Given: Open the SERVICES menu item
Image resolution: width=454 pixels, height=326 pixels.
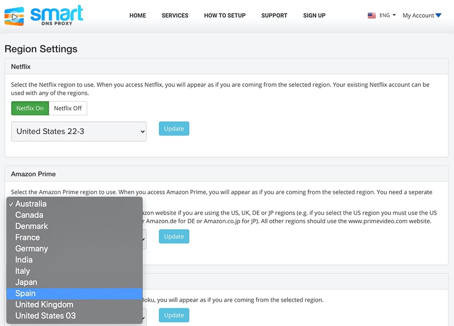Looking at the screenshot, I should point(175,15).
